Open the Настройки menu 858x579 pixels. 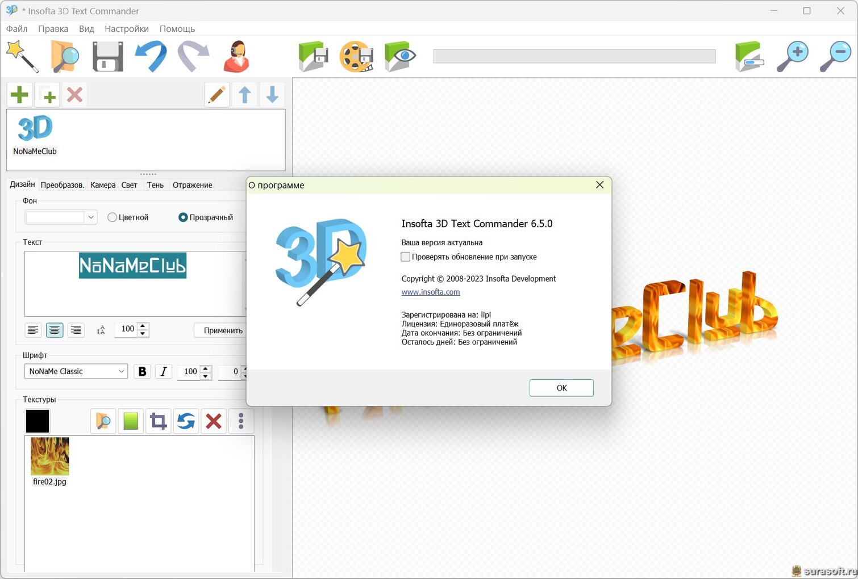(127, 29)
